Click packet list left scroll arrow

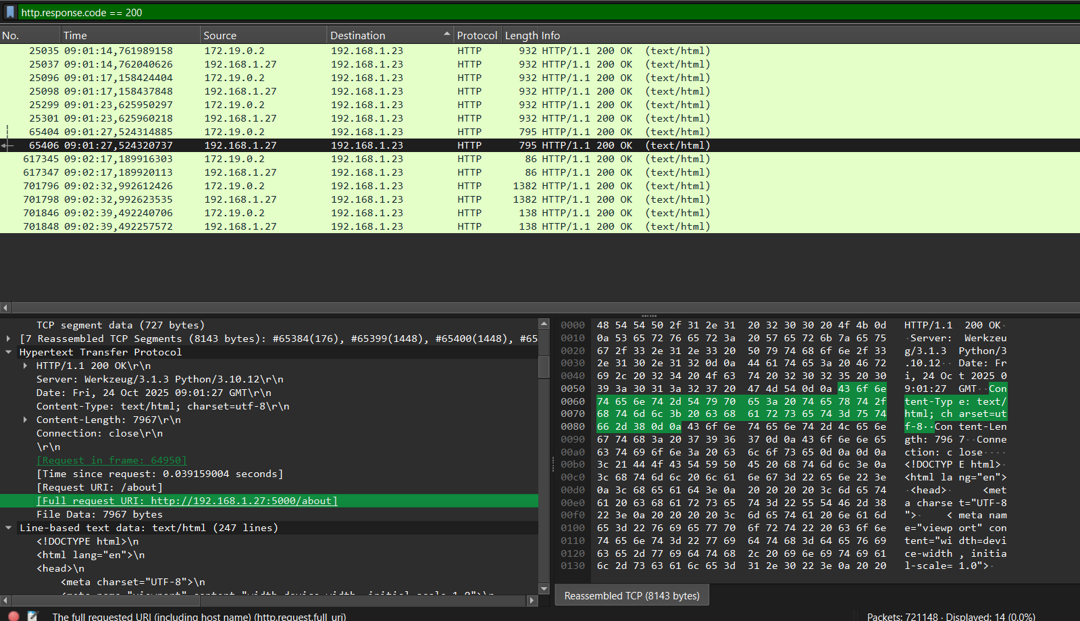tap(5, 307)
